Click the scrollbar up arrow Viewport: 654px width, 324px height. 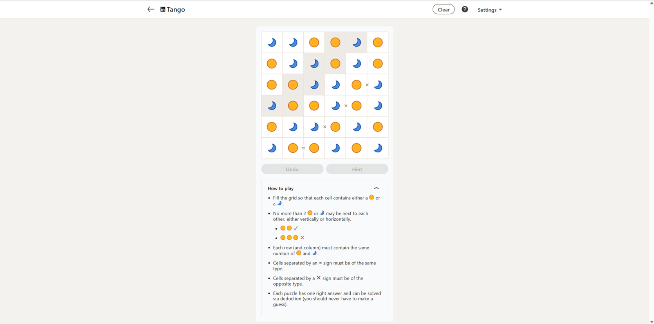(x=652, y=2)
